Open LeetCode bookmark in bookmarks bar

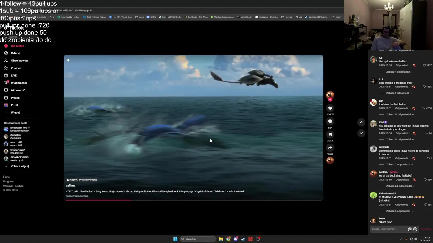coord(196,17)
